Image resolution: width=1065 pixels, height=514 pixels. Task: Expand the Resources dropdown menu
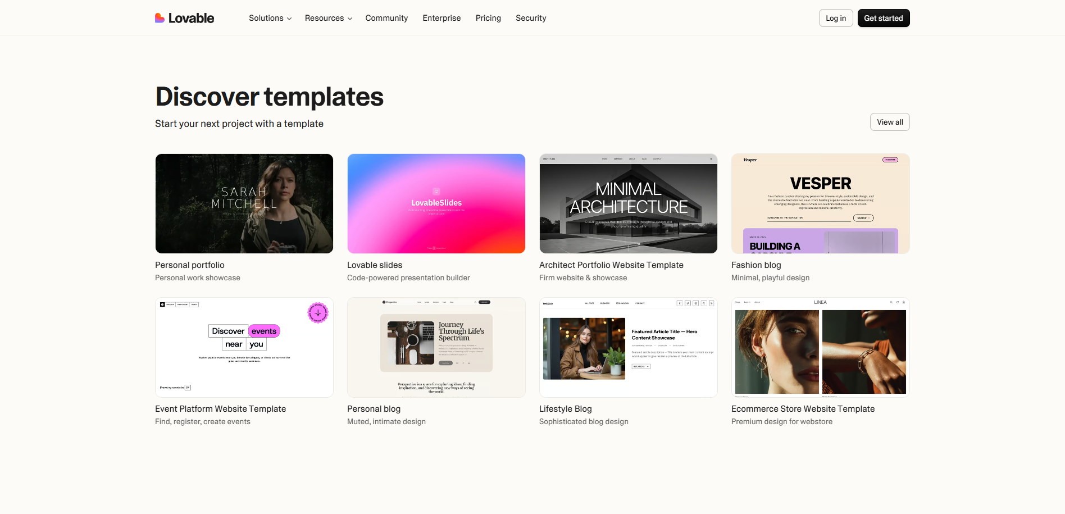click(329, 18)
